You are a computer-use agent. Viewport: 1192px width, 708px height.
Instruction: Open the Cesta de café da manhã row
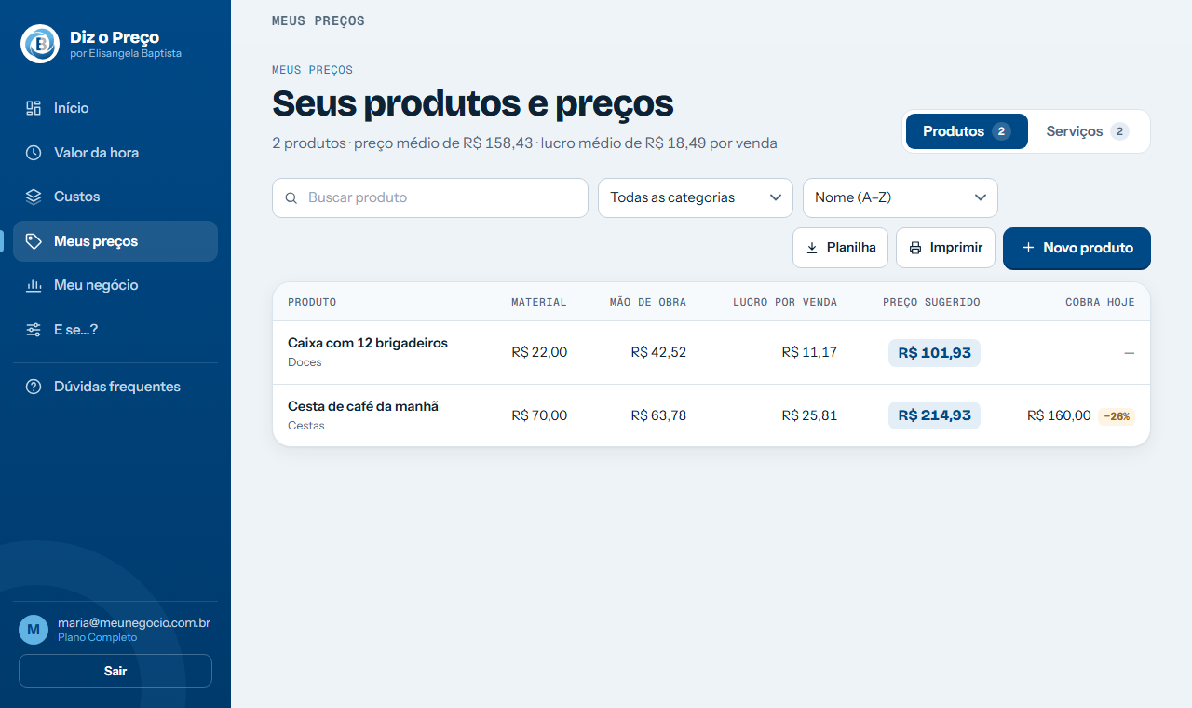[x=711, y=415]
